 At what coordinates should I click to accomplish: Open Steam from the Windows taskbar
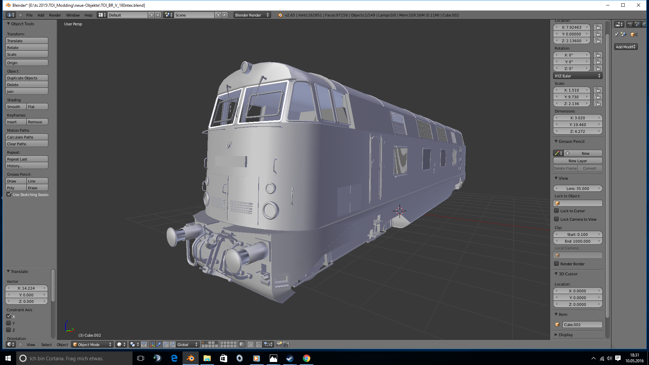pyautogui.click(x=290, y=358)
